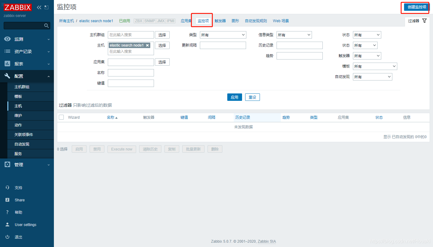Switch to the Web 场景 tab
This screenshot has width=433, height=247.
(281, 21)
